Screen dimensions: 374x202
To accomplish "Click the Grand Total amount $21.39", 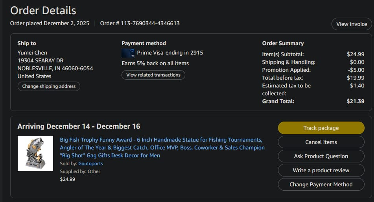I will click(356, 101).
